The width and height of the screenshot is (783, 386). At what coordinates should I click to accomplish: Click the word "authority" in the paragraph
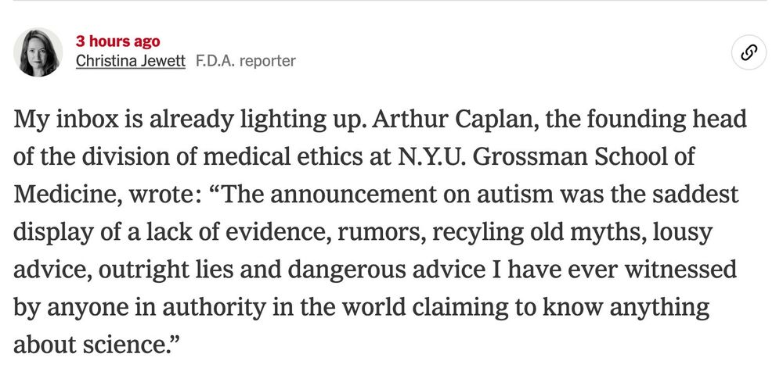[x=215, y=307]
